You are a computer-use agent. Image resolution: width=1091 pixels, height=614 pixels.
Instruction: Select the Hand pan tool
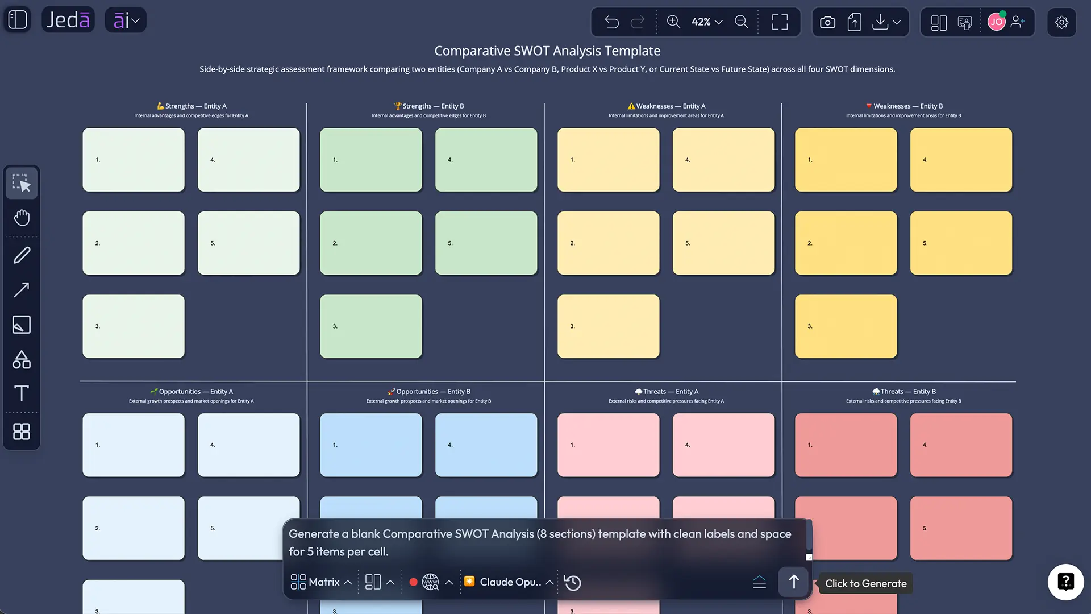[x=22, y=218]
